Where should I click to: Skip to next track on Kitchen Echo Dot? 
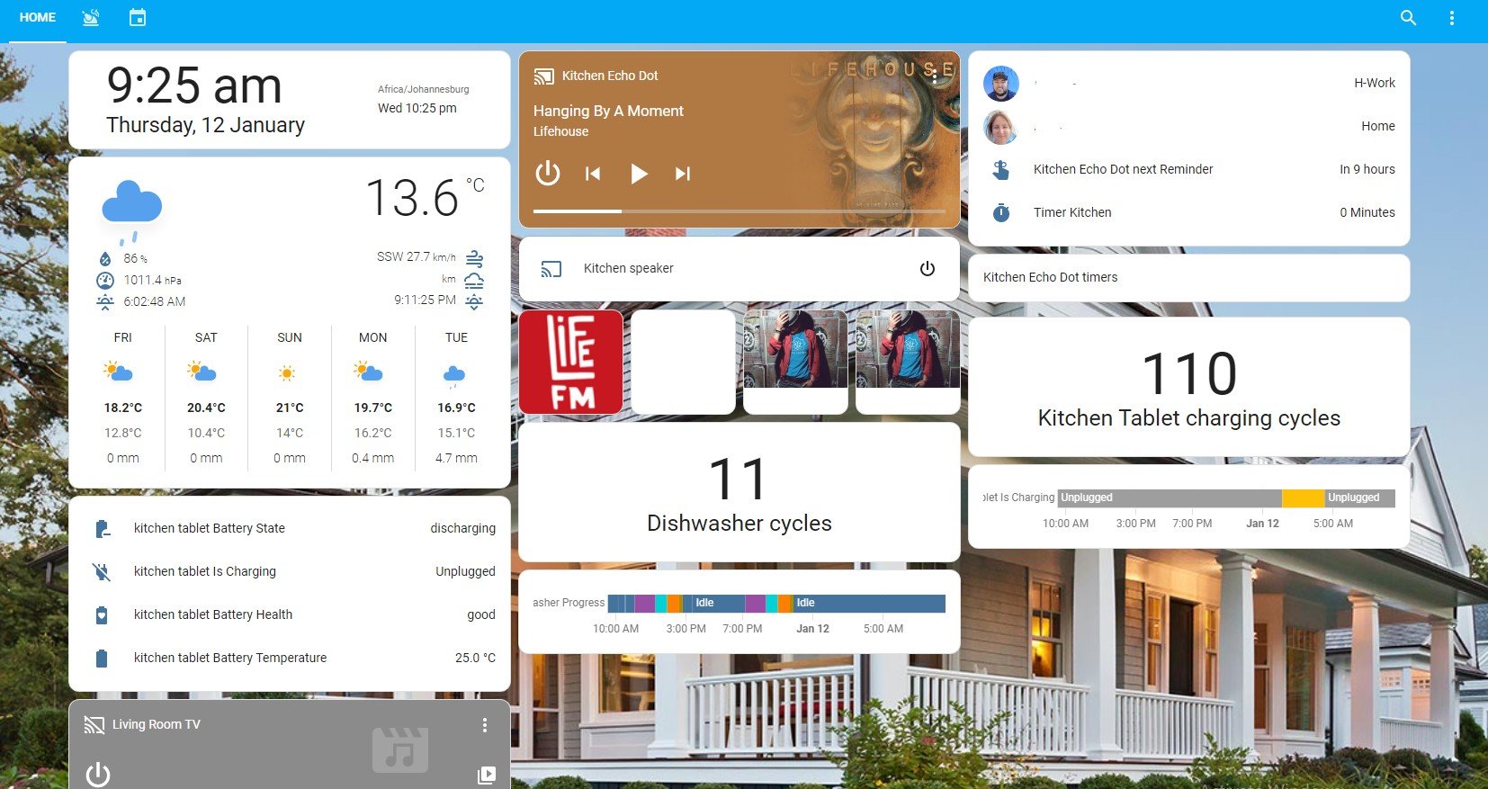point(683,174)
